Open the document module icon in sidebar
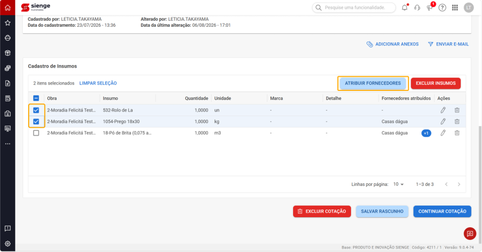Screen dimensions: 482x252 (8, 83)
